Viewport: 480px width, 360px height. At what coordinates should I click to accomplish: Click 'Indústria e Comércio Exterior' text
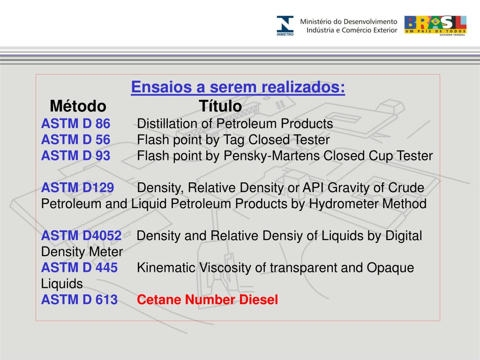pyautogui.click(x=352, y=30)
